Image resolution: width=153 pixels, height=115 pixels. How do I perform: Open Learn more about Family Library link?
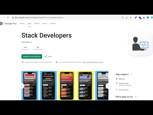tap(93, 62)
